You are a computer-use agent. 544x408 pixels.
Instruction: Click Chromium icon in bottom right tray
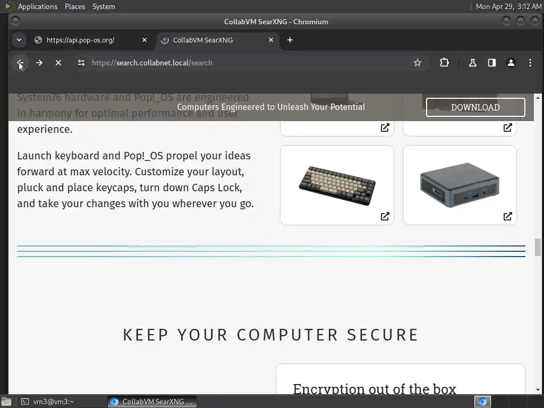click(x=482, y=402)
